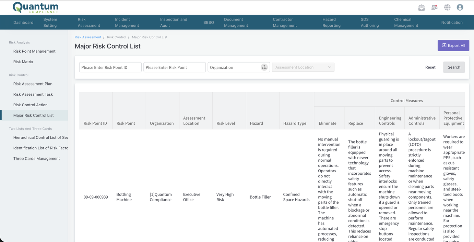Open messages icon with red notification dot

point(435,8)
